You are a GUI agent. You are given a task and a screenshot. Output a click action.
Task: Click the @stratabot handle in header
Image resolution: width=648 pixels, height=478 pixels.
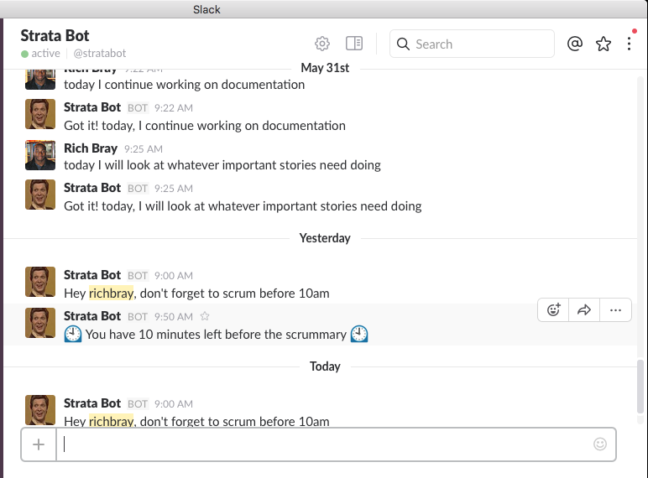(x=100, y=53)
